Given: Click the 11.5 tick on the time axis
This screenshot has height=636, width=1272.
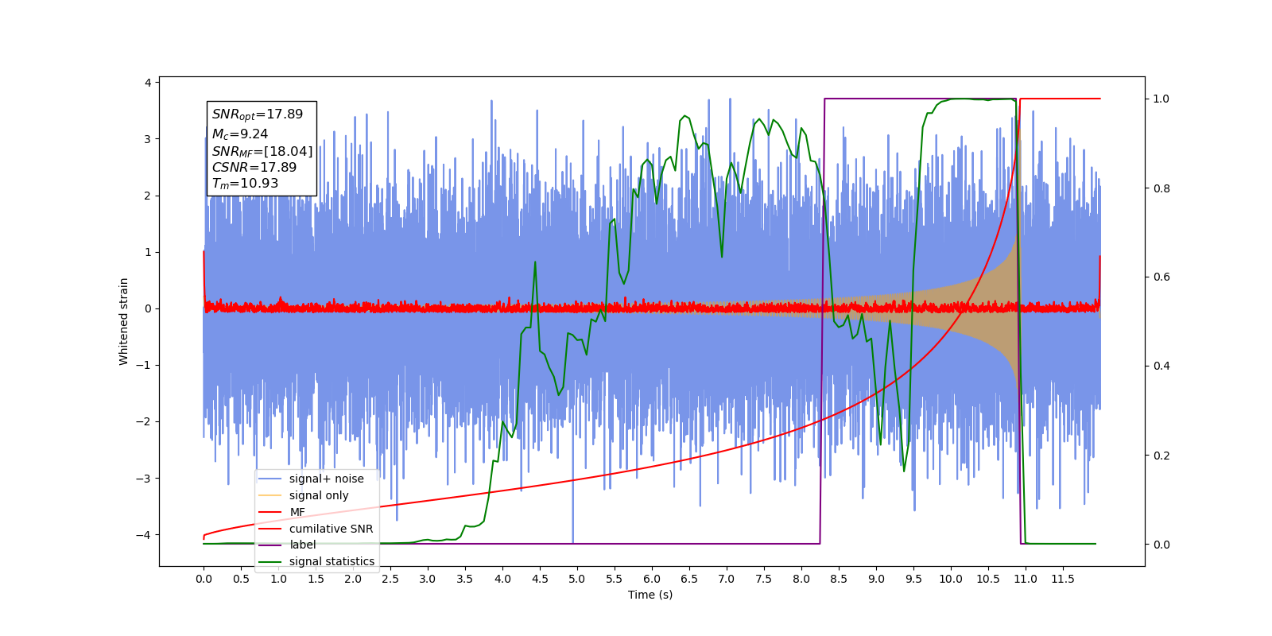Looking at the screenshot, I should pyautogui.click(x=1063, y=579).
